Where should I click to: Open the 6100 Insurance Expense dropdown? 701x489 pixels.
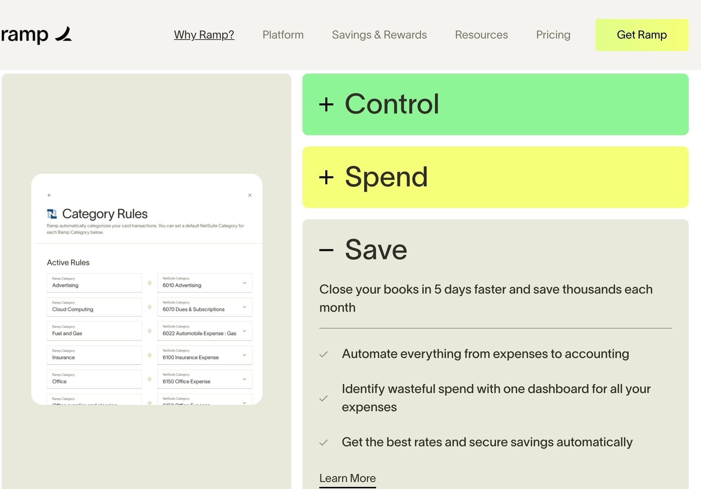point(205,355)
